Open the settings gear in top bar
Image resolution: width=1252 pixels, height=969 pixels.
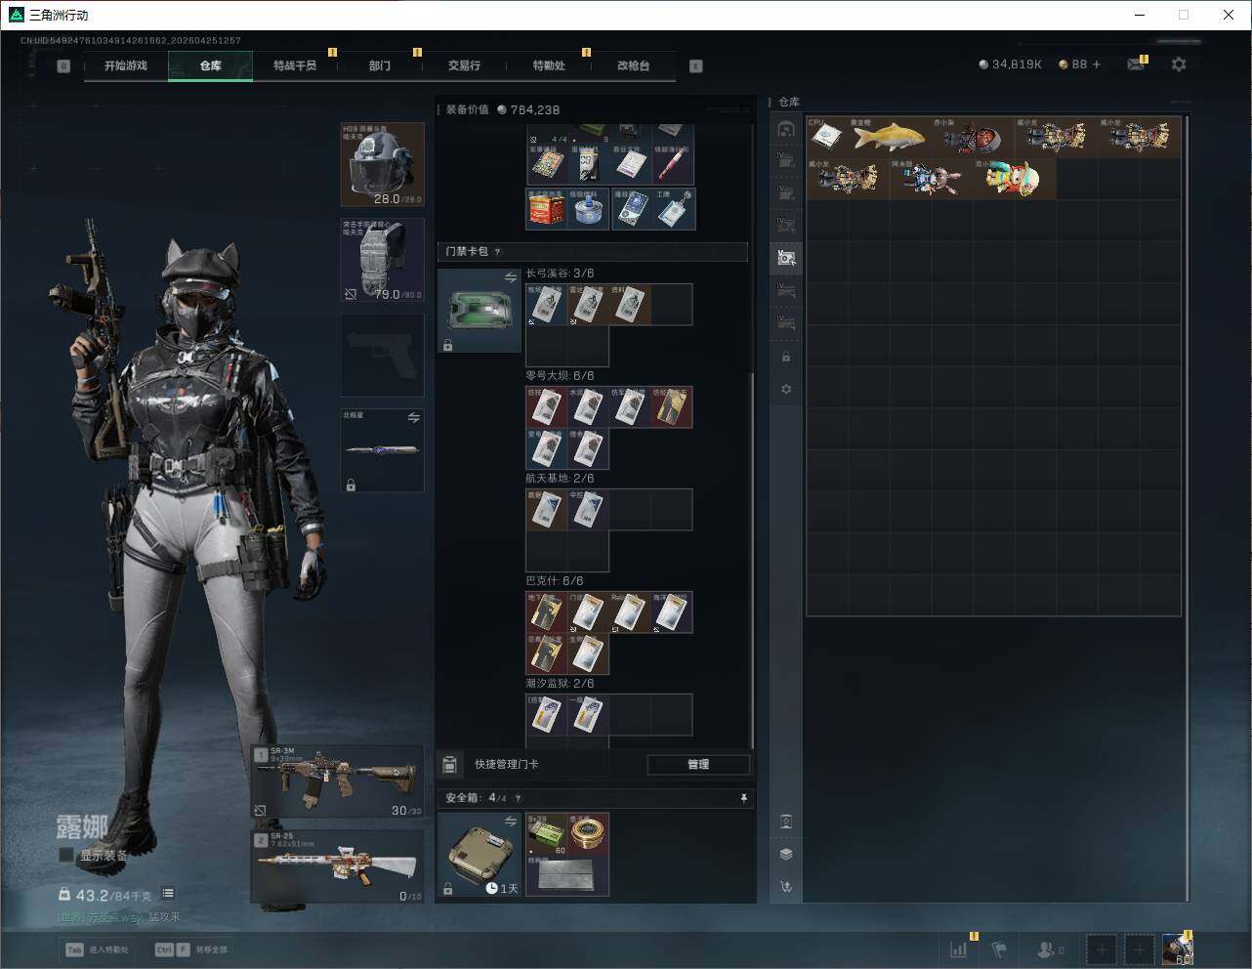point(1179,63)
